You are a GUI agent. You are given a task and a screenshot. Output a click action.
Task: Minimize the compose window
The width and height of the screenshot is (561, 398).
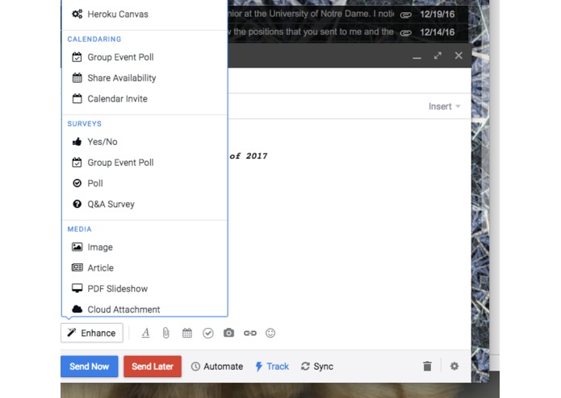417,57
